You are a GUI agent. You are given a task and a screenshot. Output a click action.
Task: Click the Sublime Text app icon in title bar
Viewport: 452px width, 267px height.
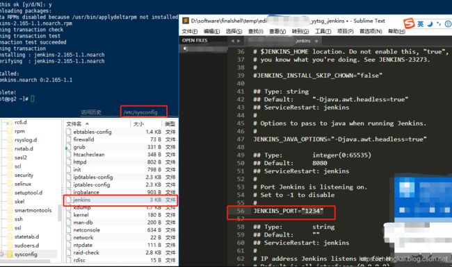tap(186, 21)
